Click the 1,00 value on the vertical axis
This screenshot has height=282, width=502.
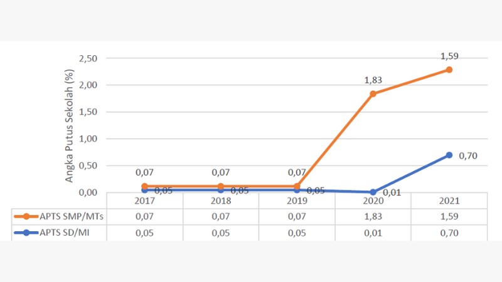[88, 138]
